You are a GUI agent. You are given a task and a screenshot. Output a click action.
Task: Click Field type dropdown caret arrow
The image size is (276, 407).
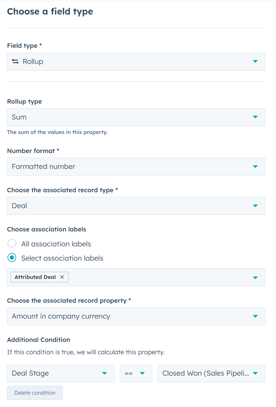pyautogui.click(x=255, y=61)
